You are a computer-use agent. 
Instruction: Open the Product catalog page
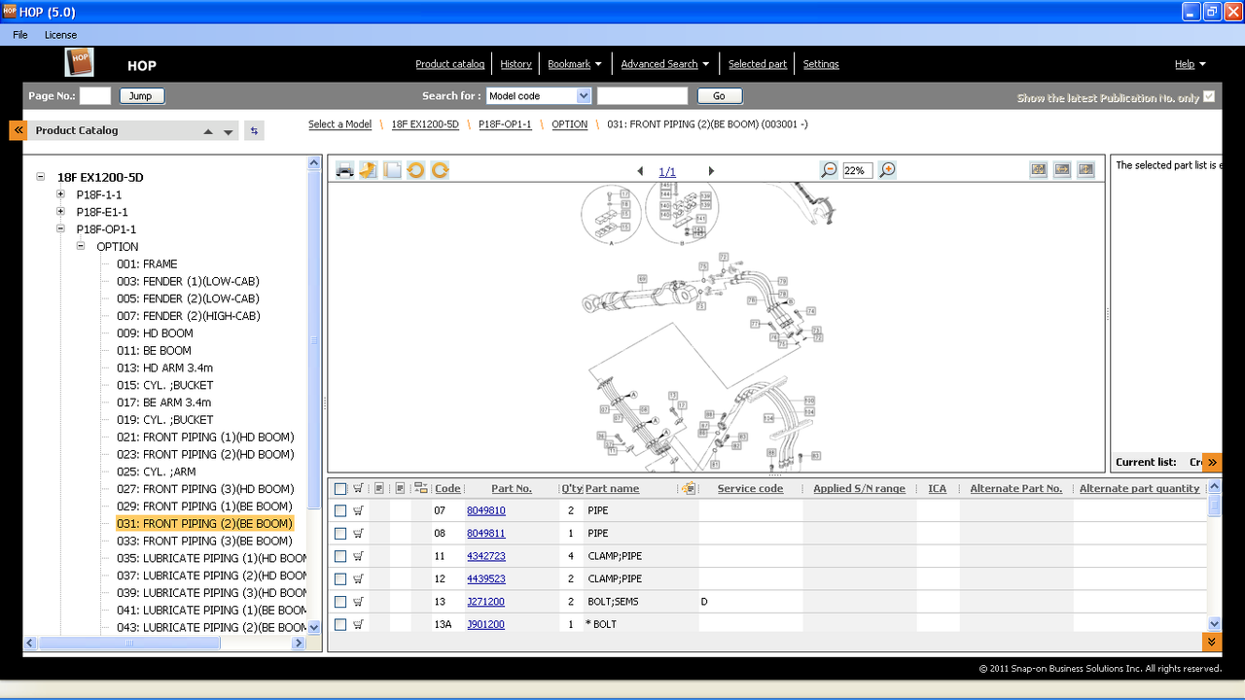click(450, 64)
